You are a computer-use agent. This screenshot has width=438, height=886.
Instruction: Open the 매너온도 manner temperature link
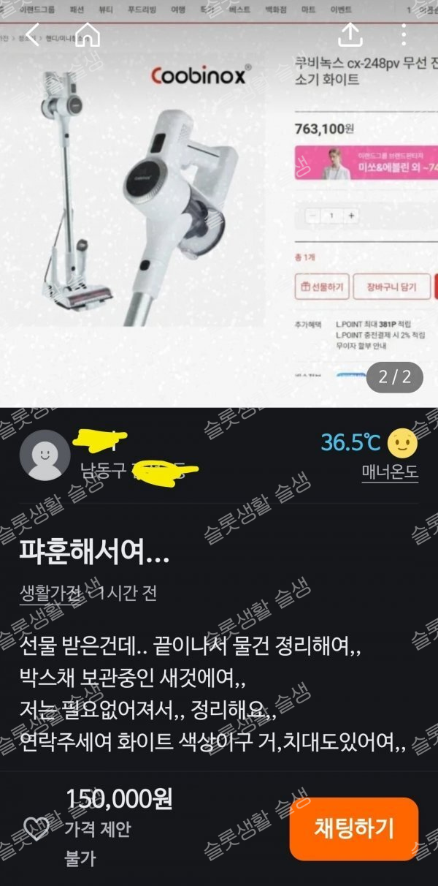[x=391, y=472]
